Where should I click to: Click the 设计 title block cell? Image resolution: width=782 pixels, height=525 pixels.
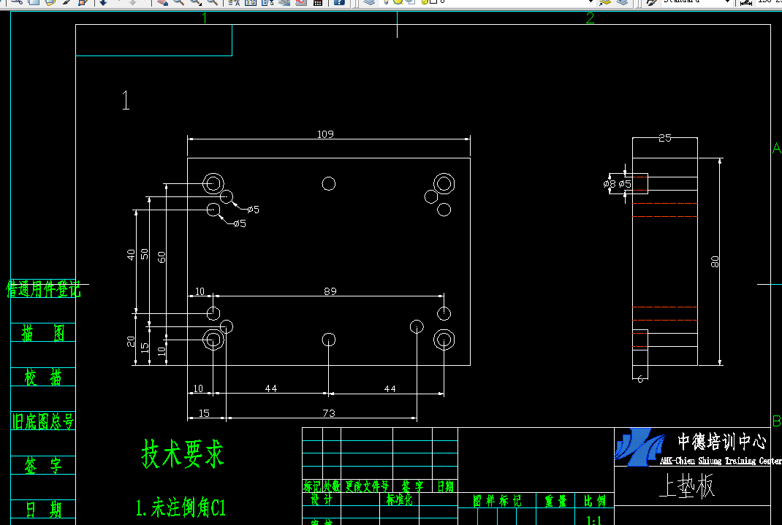click(x=322, y=499)
